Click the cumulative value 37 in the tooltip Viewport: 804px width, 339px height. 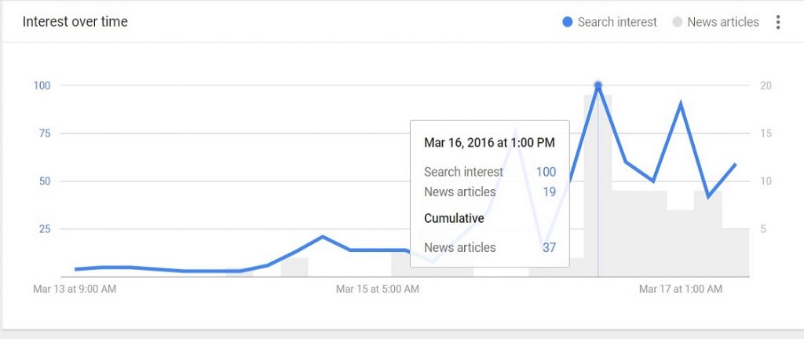tap(549, 248)
